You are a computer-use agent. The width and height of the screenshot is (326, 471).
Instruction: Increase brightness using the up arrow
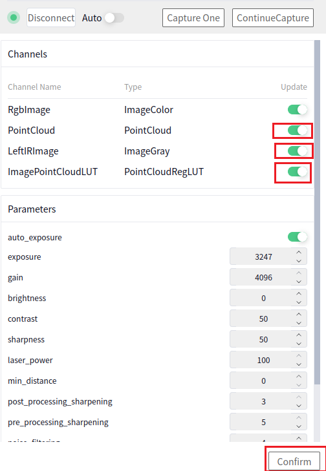tap(299, 294)
